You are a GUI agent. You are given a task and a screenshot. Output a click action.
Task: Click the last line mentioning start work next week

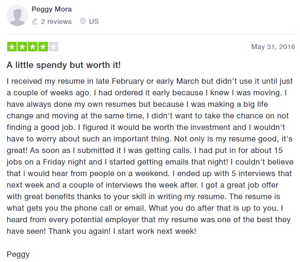[101, 231]
